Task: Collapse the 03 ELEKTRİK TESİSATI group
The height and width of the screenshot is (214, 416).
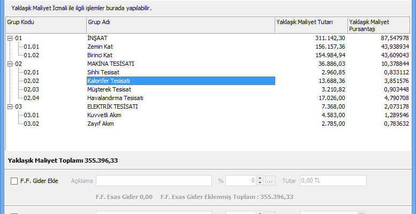Action: [10, 106]
